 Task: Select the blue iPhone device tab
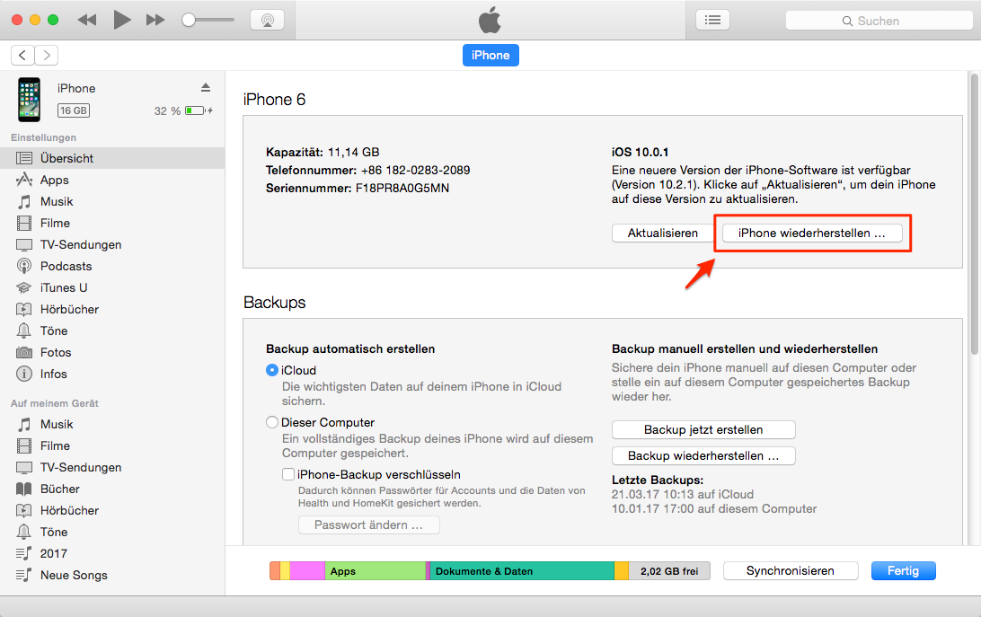[490, 55]
